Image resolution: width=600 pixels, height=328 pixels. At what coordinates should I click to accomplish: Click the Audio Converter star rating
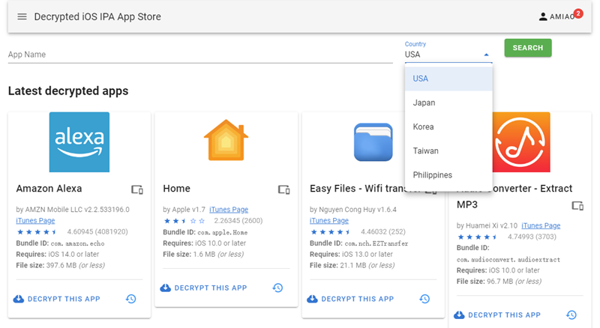[x=478, y=237]
